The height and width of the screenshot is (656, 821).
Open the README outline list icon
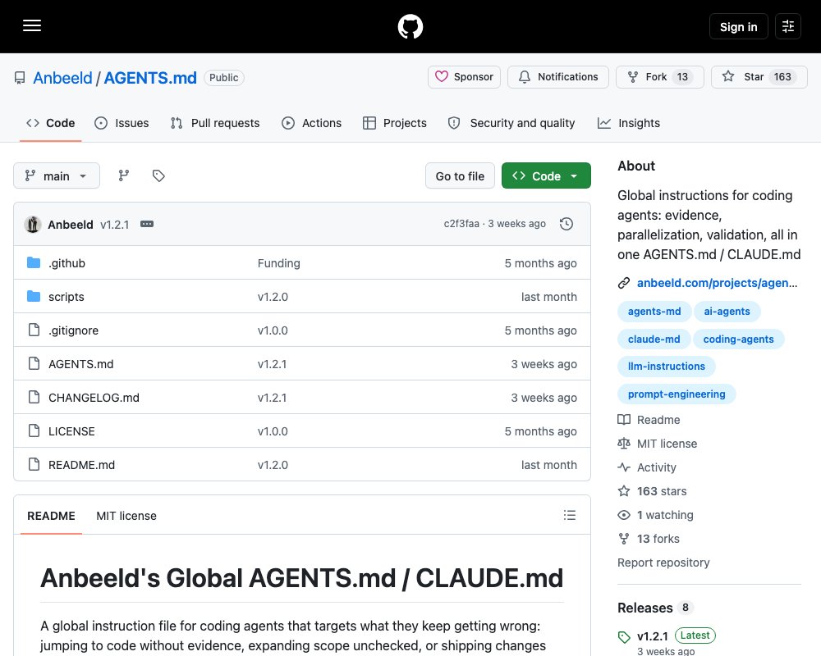570,515
